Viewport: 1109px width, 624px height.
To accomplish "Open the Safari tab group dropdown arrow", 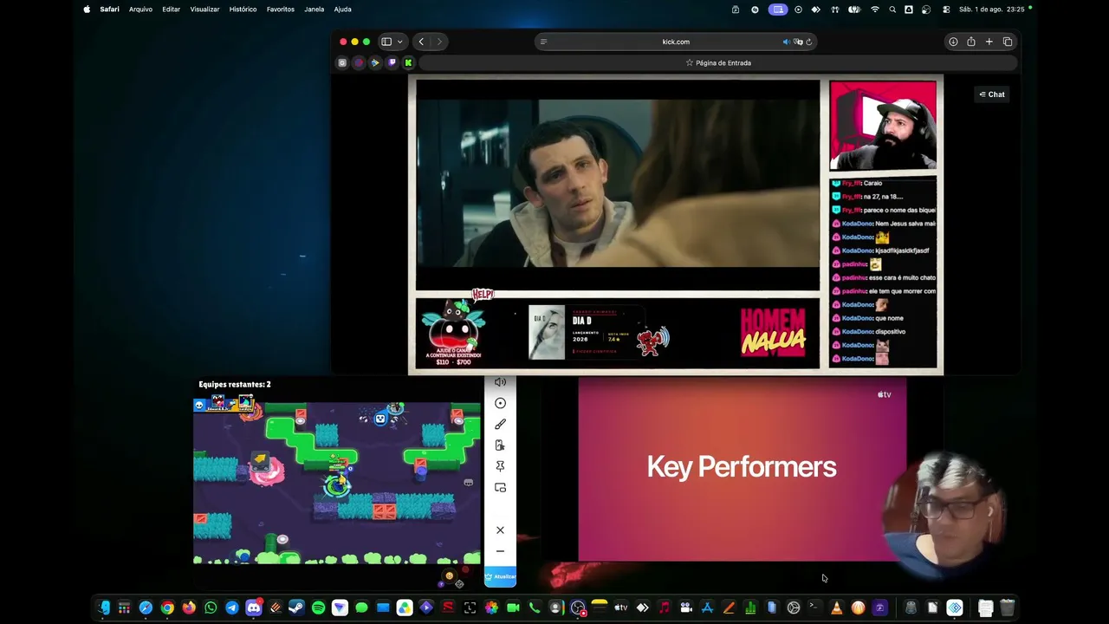I will [399, 42].
